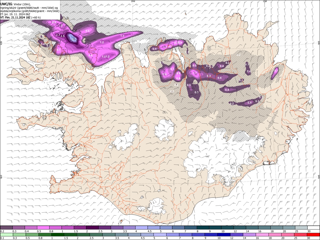Click lower legend swatch between 2 and 2.5
Image resolution: width=320 pixels, height=240 pixels.
(83, 234)
